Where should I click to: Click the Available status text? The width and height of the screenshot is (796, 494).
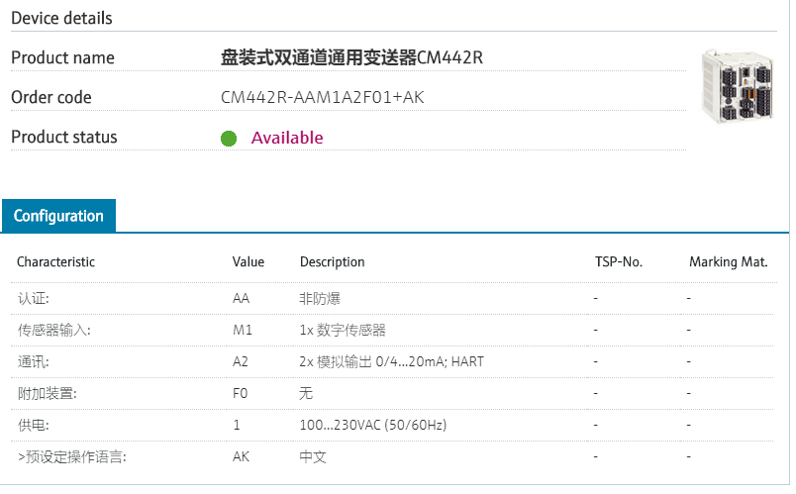point(287,138)
